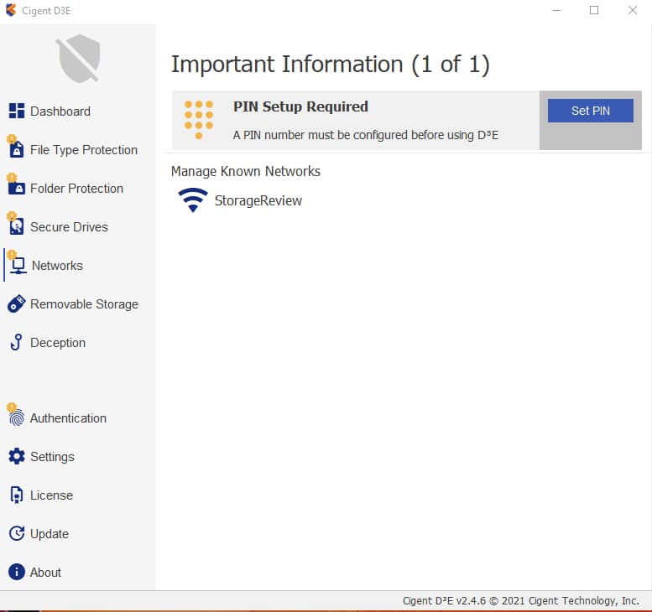Click the Set PIN button
The height and width of the screenshot is (612, 652).
[591, 111]
